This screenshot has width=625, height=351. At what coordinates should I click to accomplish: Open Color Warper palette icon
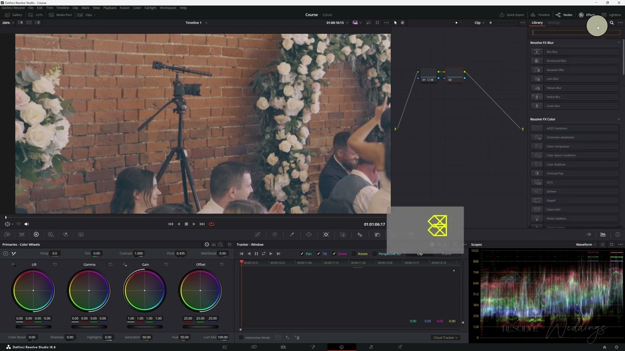coord(274,234)
